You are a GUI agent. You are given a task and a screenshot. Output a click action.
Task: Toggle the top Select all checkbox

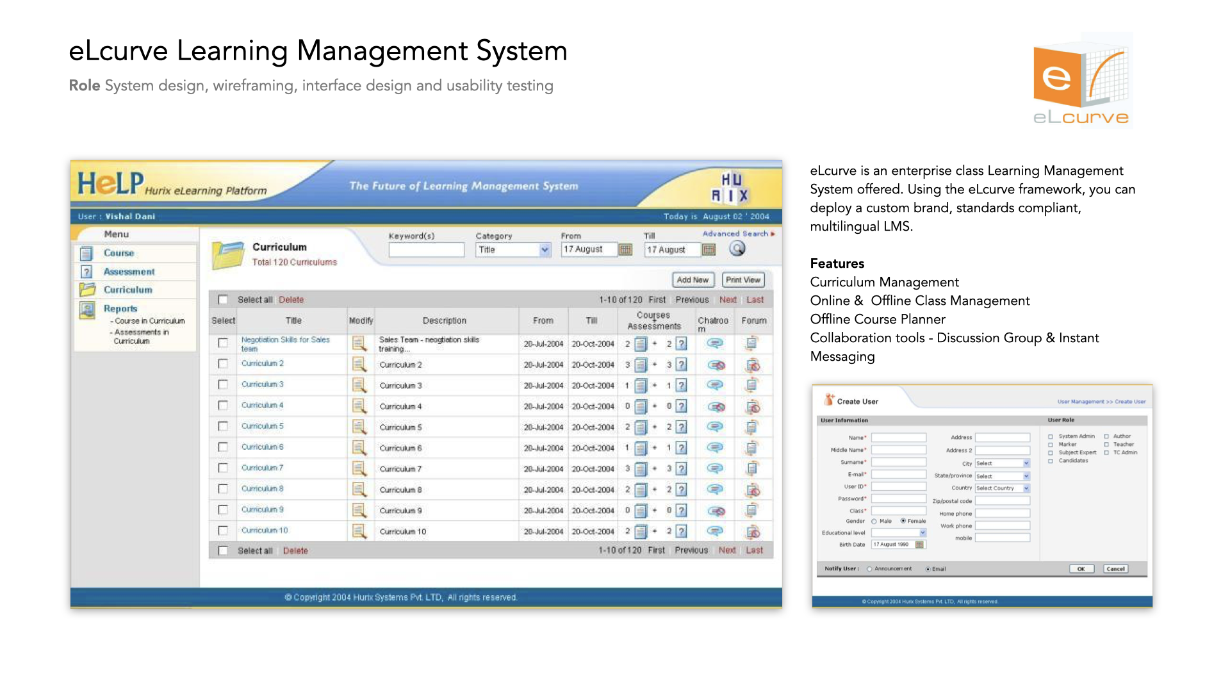pyautogui.click(x=223, y=300)
